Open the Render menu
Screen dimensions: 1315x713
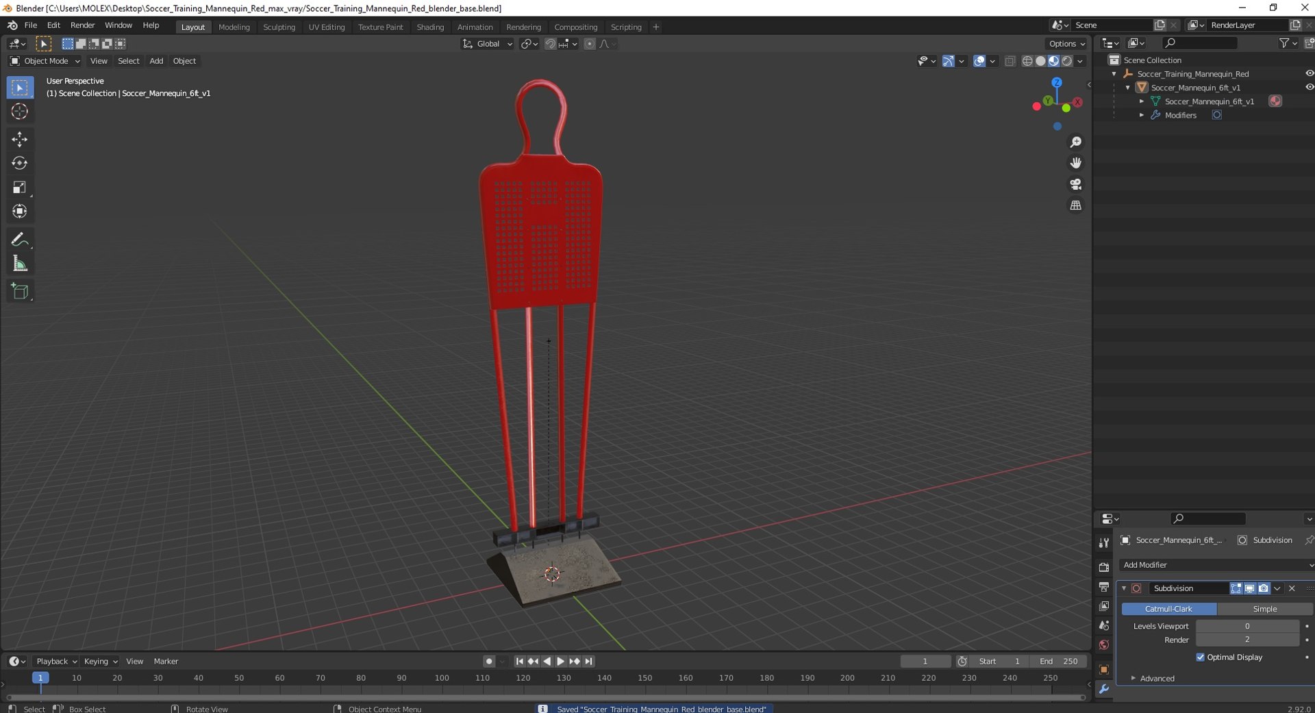pos(83,25)
